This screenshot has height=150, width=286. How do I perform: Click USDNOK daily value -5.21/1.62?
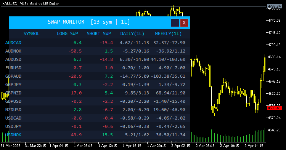click(x=136, y=135)
